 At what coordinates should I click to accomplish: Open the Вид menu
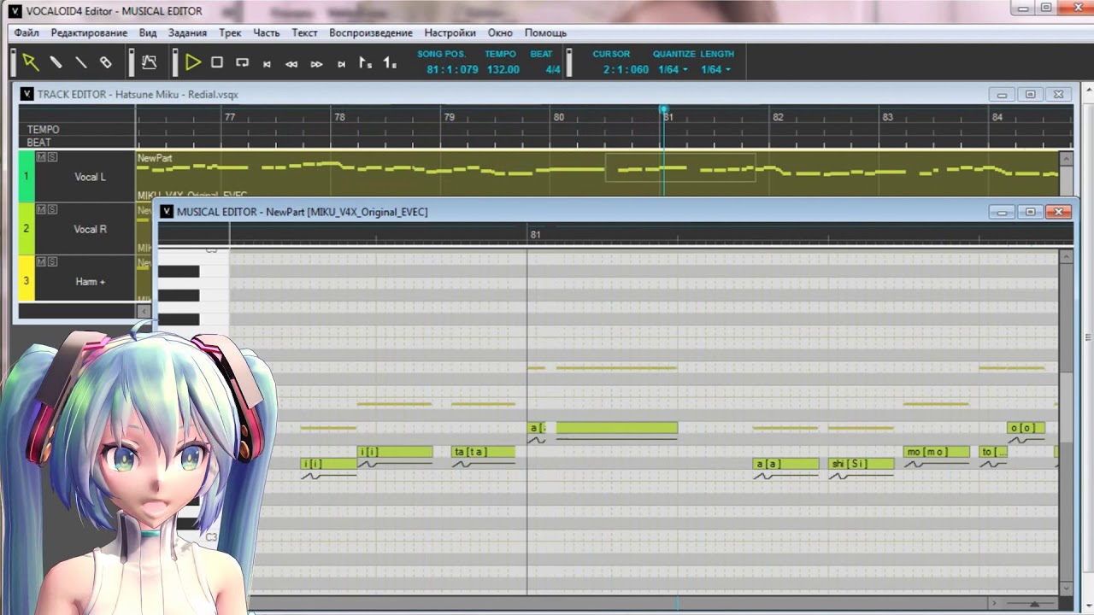pyautogui.click(x=148, y=32)
